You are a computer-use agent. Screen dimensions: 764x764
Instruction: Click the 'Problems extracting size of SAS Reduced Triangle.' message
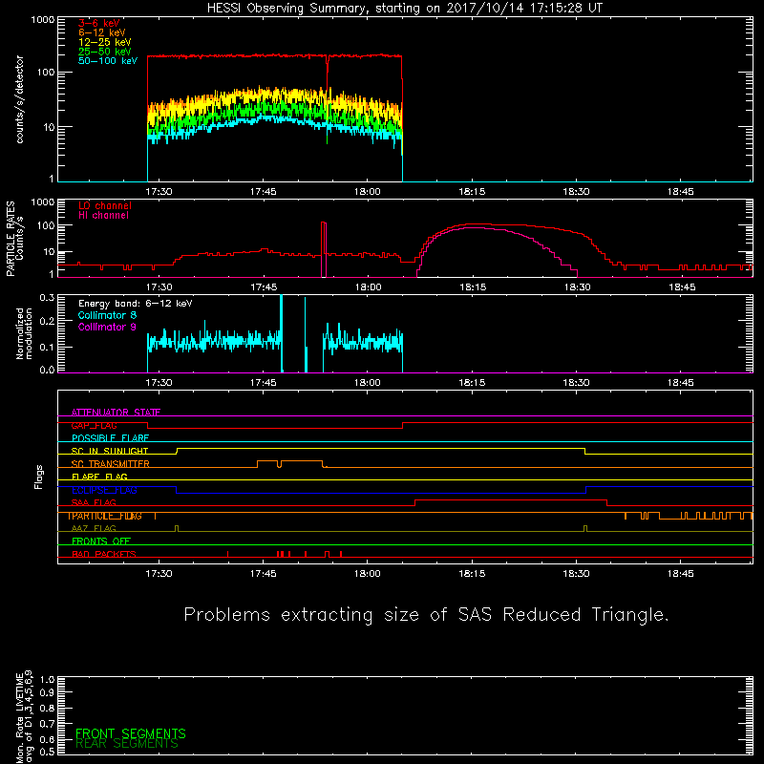point(426,615)
